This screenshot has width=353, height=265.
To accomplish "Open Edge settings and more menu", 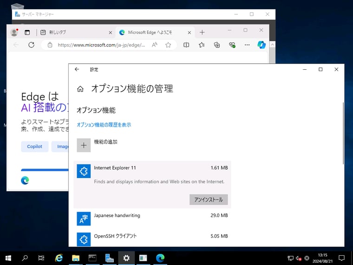I will [247, 45].
